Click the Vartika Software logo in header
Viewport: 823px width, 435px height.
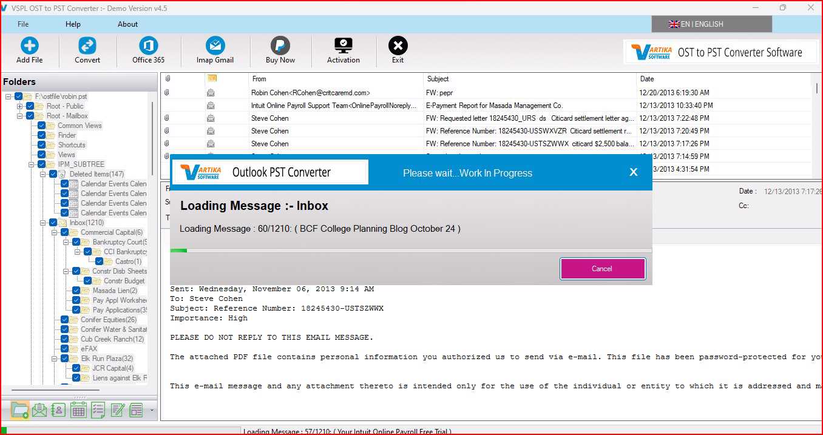[651, 52]
